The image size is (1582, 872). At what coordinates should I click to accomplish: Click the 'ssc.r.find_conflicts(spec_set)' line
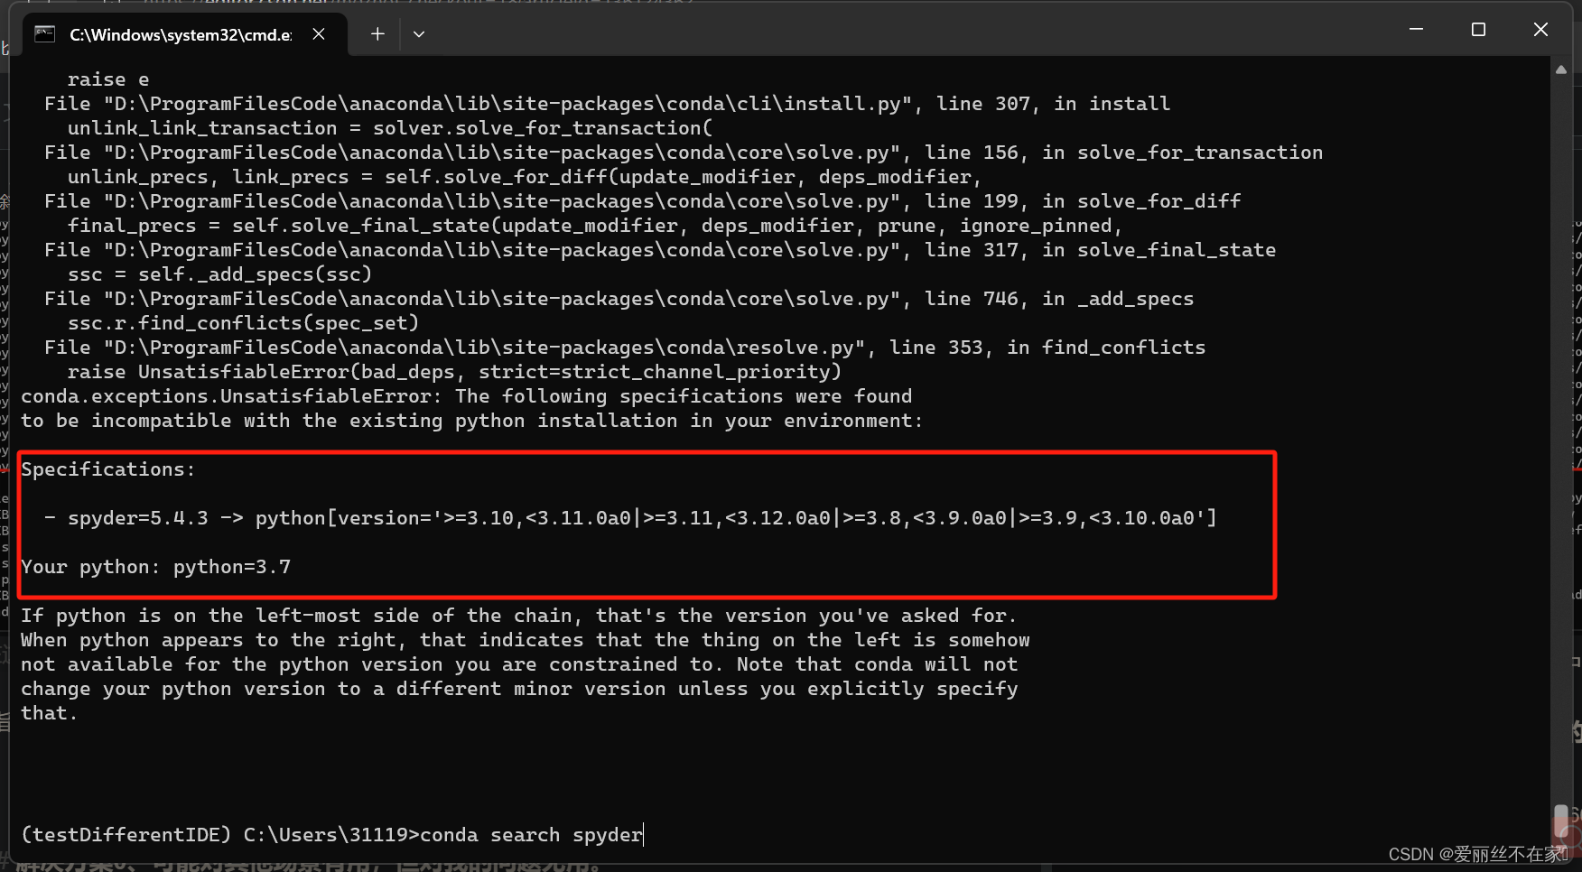pos(244,323)
